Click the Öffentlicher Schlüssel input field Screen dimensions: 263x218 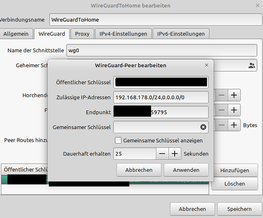pyautogui.click(x=161, y=82)
